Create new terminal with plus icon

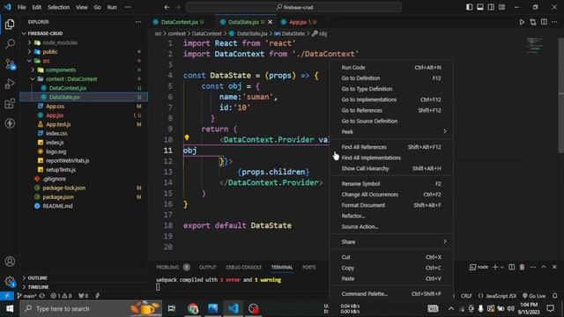point(495,267)
